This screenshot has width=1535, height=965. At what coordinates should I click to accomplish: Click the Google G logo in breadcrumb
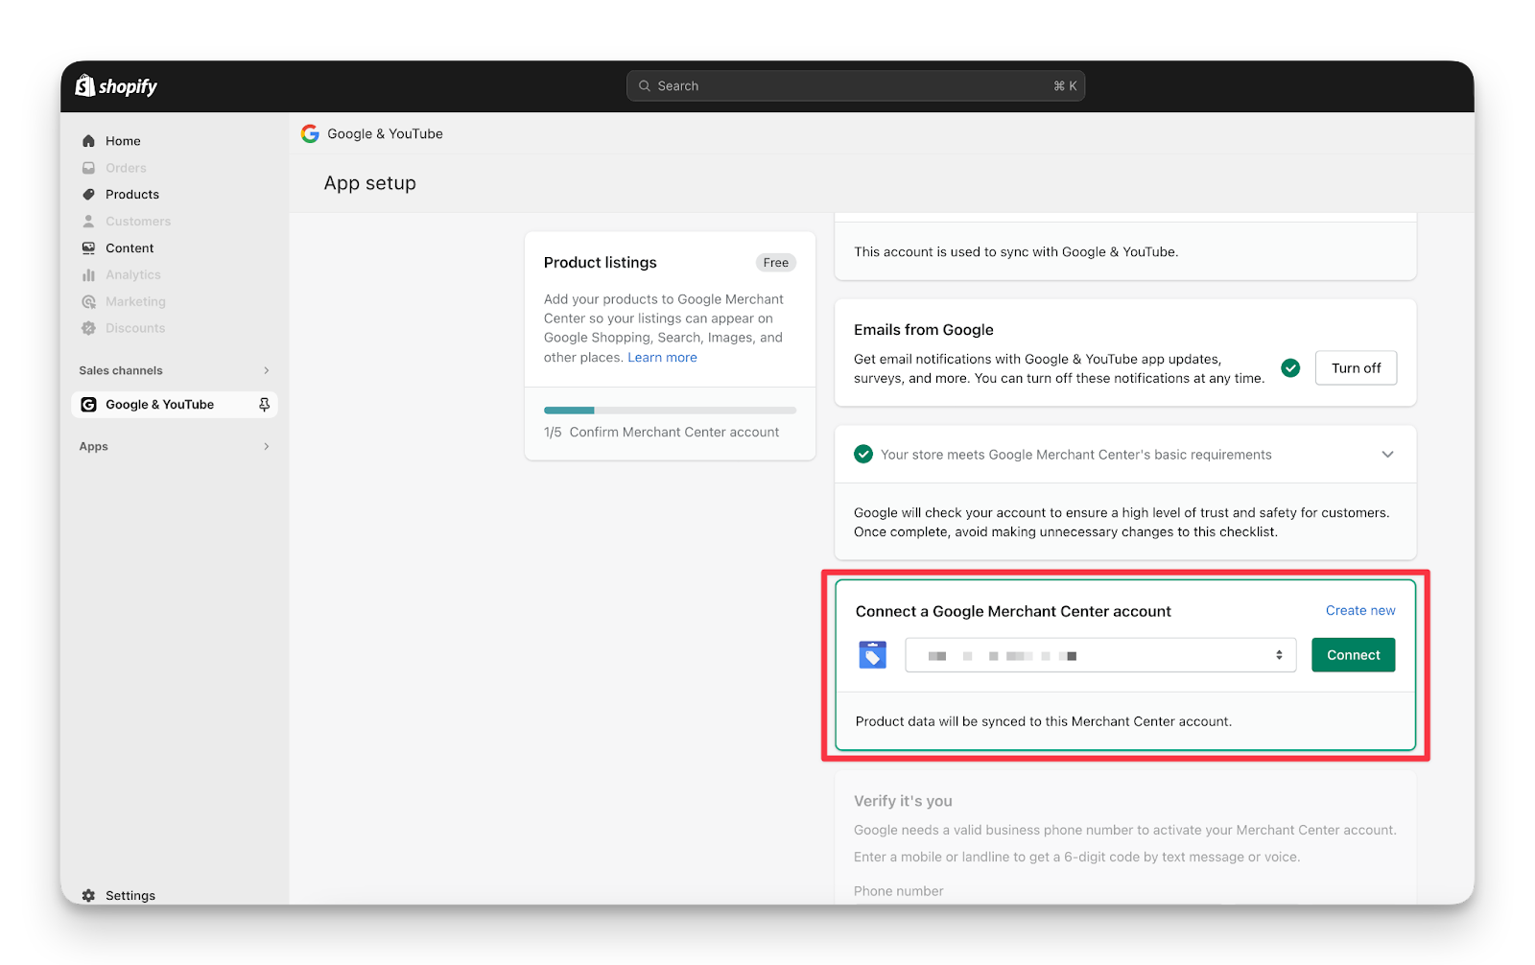(x=310, y=134)
